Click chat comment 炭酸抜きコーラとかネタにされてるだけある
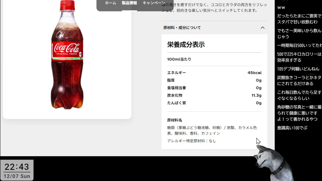 [x=299, y=80]
